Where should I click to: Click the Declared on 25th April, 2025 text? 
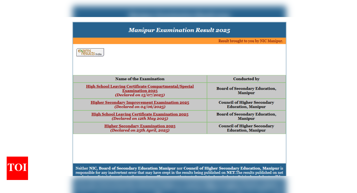point(140,130)
